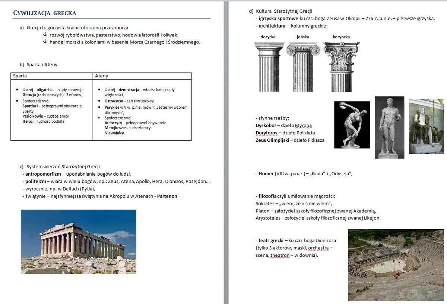Click the column label "jońska"
This screenshot has width=447, height=304.
click(303, 37)
